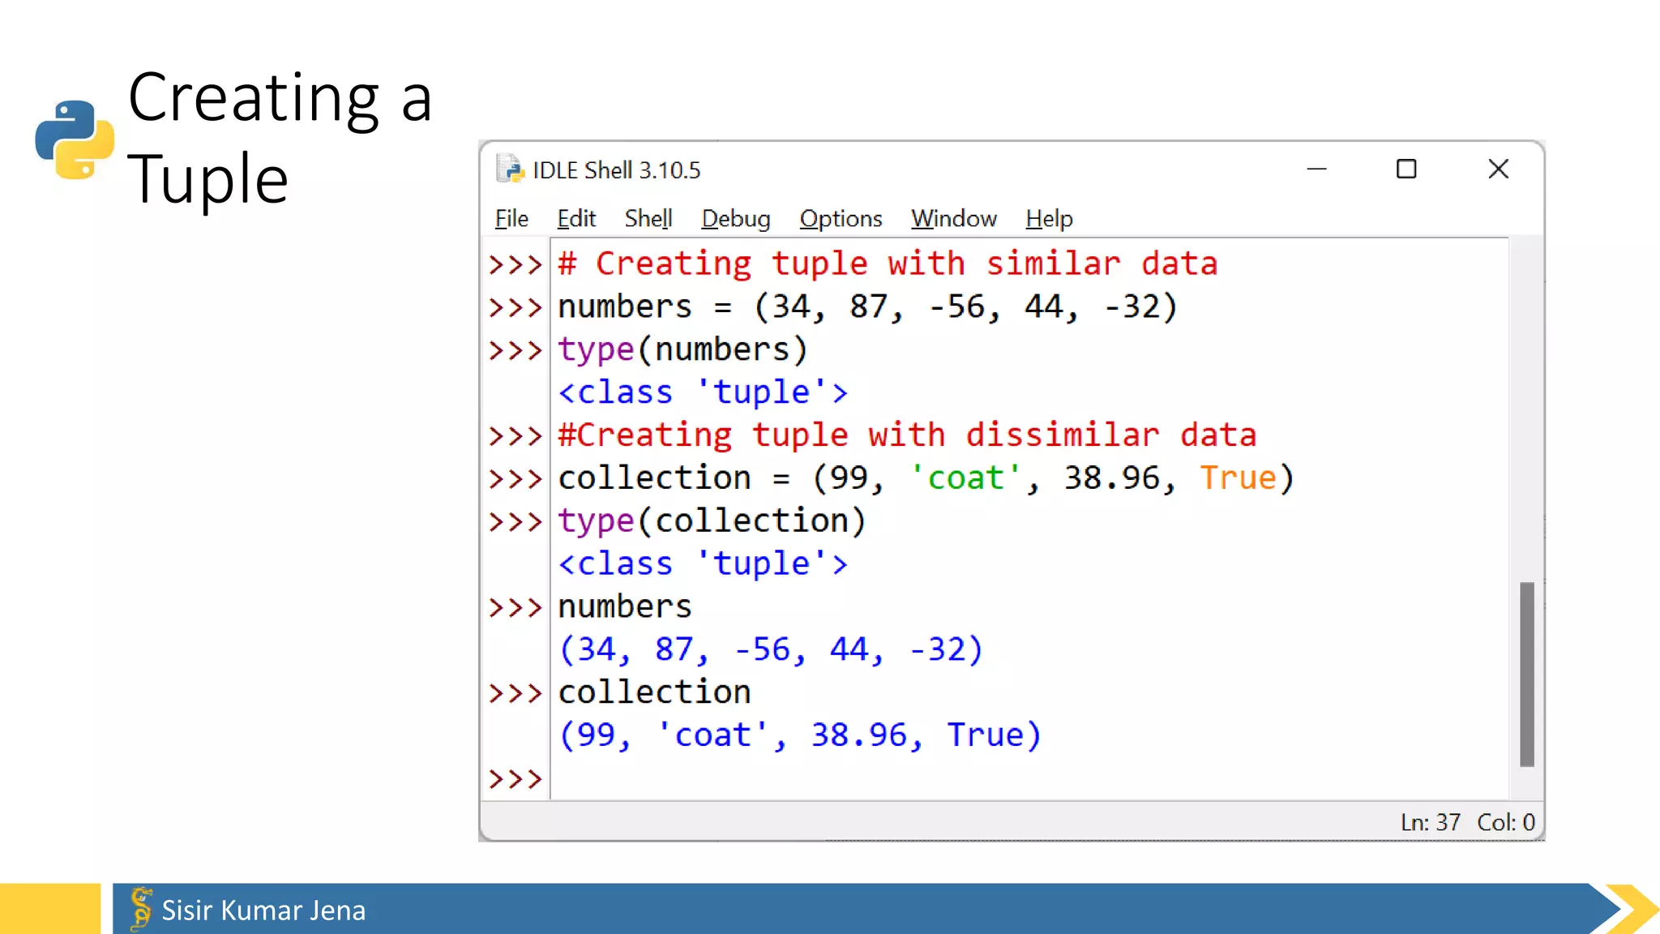1660x934 pixels.
Task: Click the 'type(numbers)' line
Action: (682, 349)
